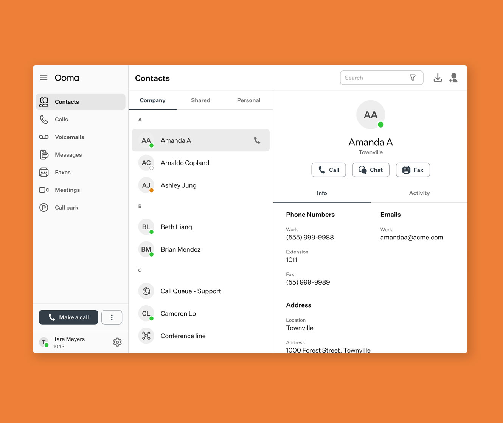The height and width of the screenshot is (423, 503).
Task: Click the AJ avatar of Ashley Jung
Action: tap(146, 185)
